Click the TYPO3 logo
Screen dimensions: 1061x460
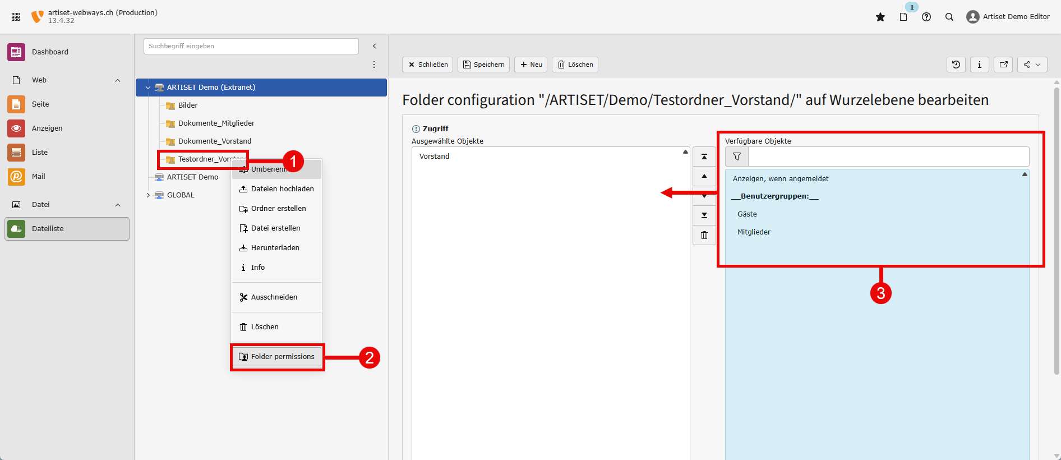(37, 17)
